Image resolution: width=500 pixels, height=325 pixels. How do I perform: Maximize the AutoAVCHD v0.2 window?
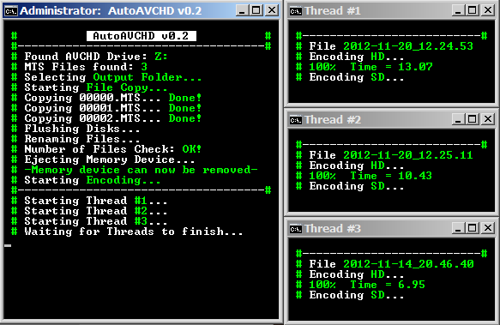pyautogui.click(x=256, y=10)
